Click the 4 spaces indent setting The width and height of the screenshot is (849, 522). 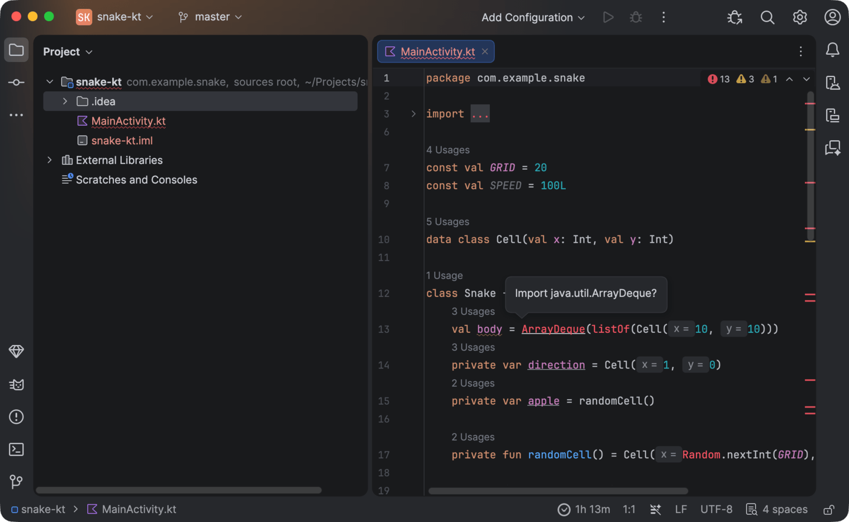777,509
